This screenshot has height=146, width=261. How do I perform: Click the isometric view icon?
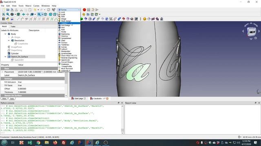coord(45,15)
